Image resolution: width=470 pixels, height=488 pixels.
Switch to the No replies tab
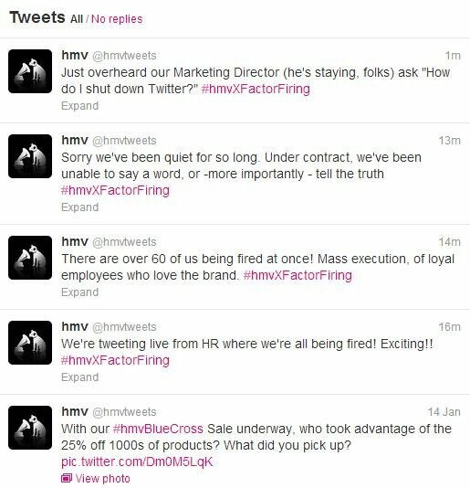(x=117, y=19)
